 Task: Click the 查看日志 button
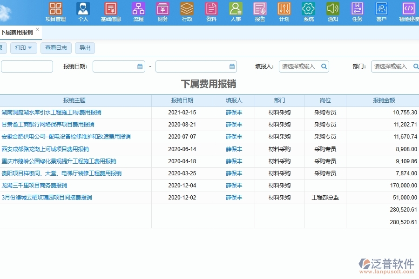(x=55, y=48)
